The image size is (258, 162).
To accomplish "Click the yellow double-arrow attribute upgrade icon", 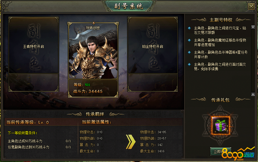I will pyautogui.click(x=131, y=142).
